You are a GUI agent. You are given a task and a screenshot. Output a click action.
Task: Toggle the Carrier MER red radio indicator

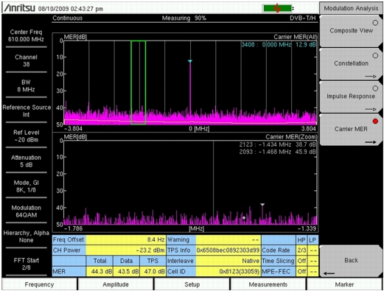(x=375, y=121)
